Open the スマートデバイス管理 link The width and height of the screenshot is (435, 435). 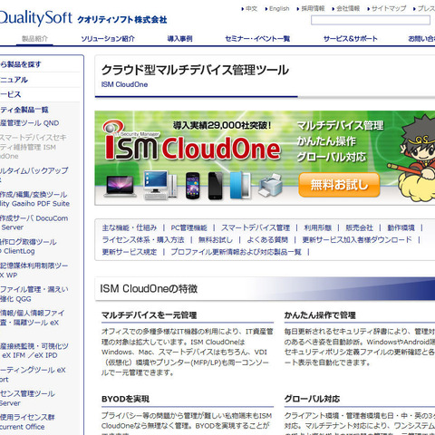point(256,227)
